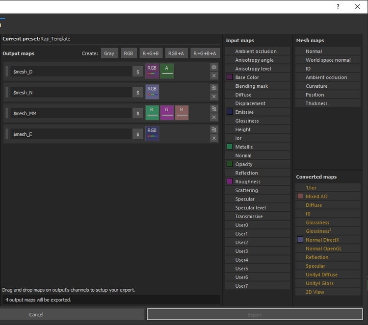
Task: Create a new R+G+B+A output map
Action: pyautogui.click(x=205, y=53)
